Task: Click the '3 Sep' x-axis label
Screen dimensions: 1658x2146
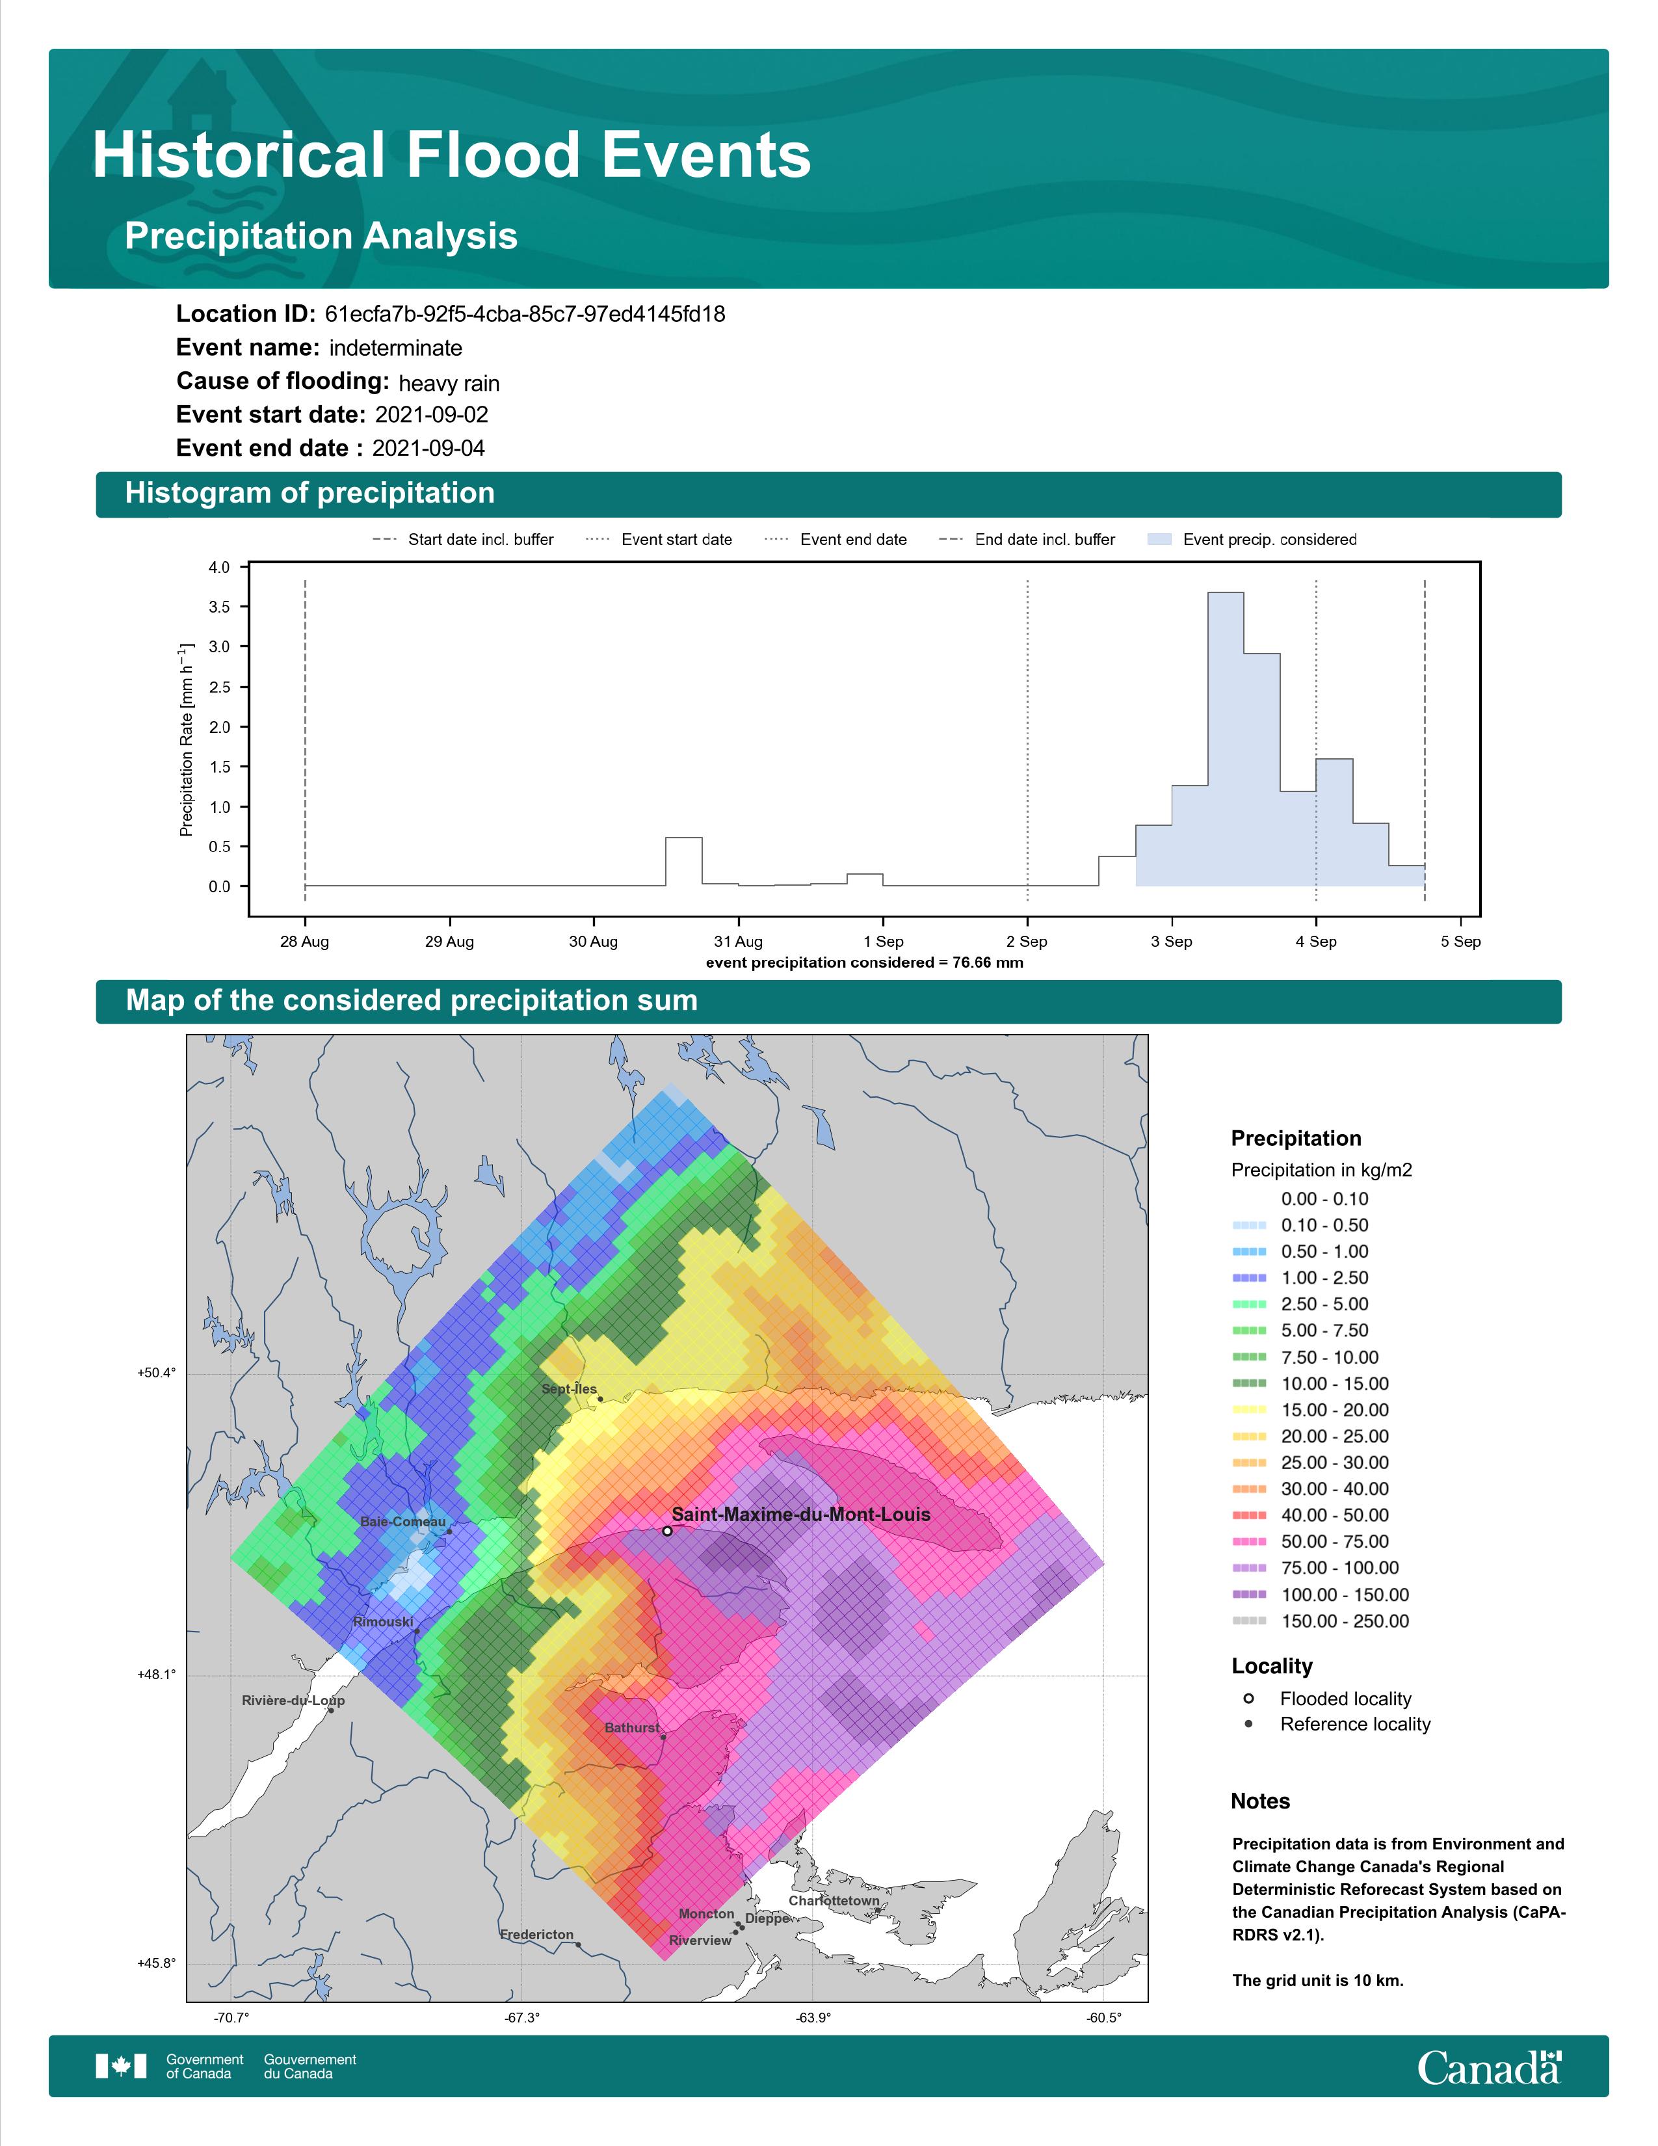Action: point(1172,942)
